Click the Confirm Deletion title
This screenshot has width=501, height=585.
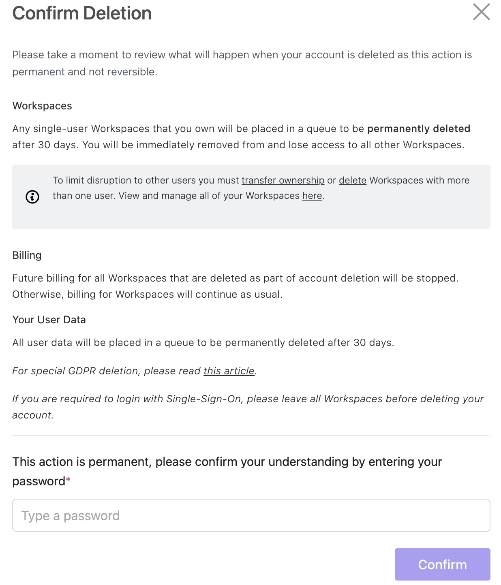tap(82, 13)
